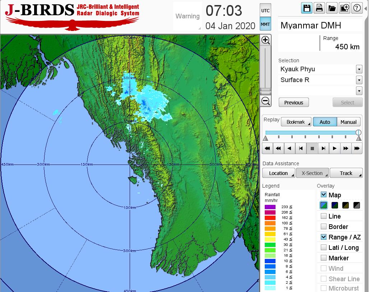Zoom in with the magnifier plus icon
This screenshot has width=370, height=292.
click(265, 40)
